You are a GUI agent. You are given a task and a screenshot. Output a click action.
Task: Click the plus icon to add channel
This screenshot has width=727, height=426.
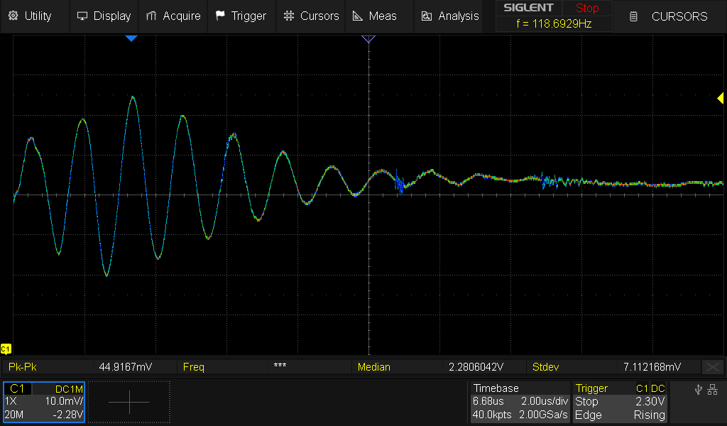(129, 402)
